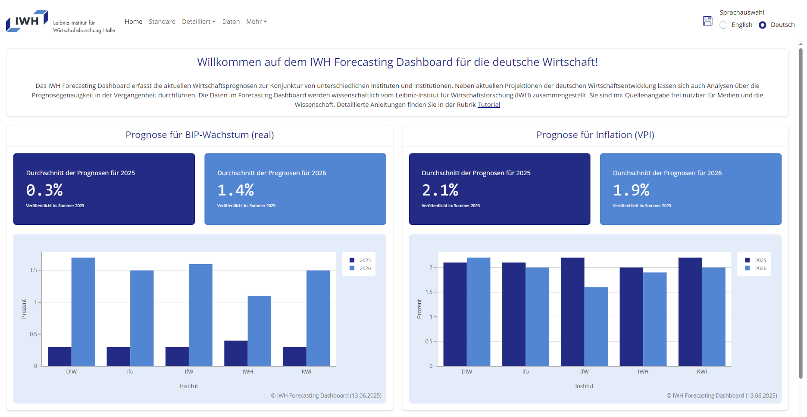This screenshot has height=417, width=807.
Task: Open the Tutorial link
Action: pos(488,105)
